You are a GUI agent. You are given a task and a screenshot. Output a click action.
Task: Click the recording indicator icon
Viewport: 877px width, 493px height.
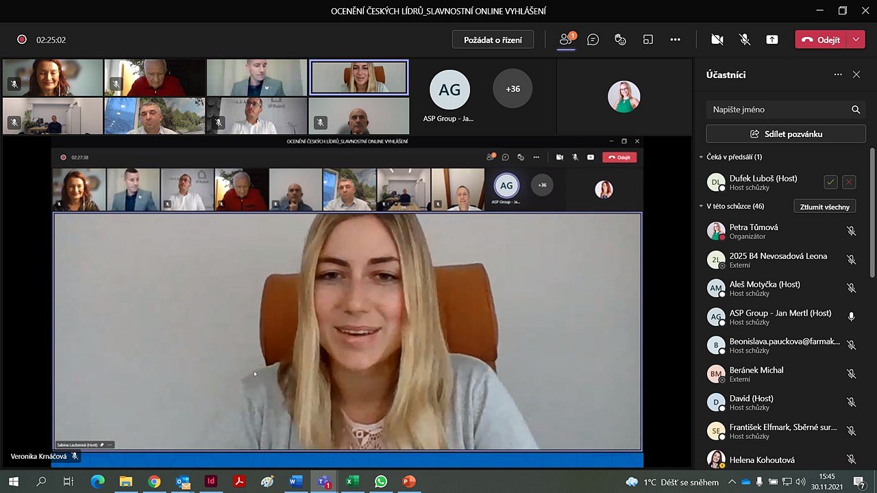click(22, 40)
